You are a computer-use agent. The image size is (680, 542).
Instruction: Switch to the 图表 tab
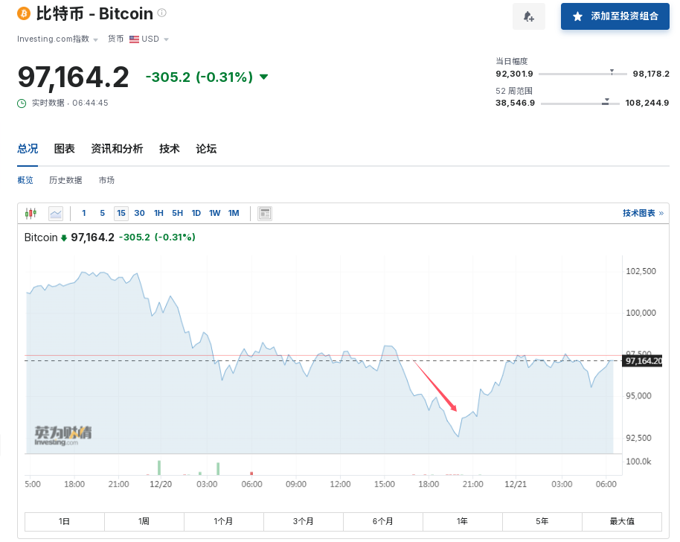pyautogui.click(x=65, y=149)
